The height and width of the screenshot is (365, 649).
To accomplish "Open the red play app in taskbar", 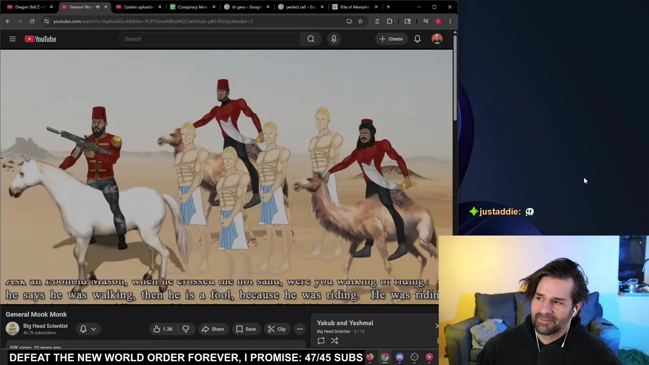I will tap(429, 357).
